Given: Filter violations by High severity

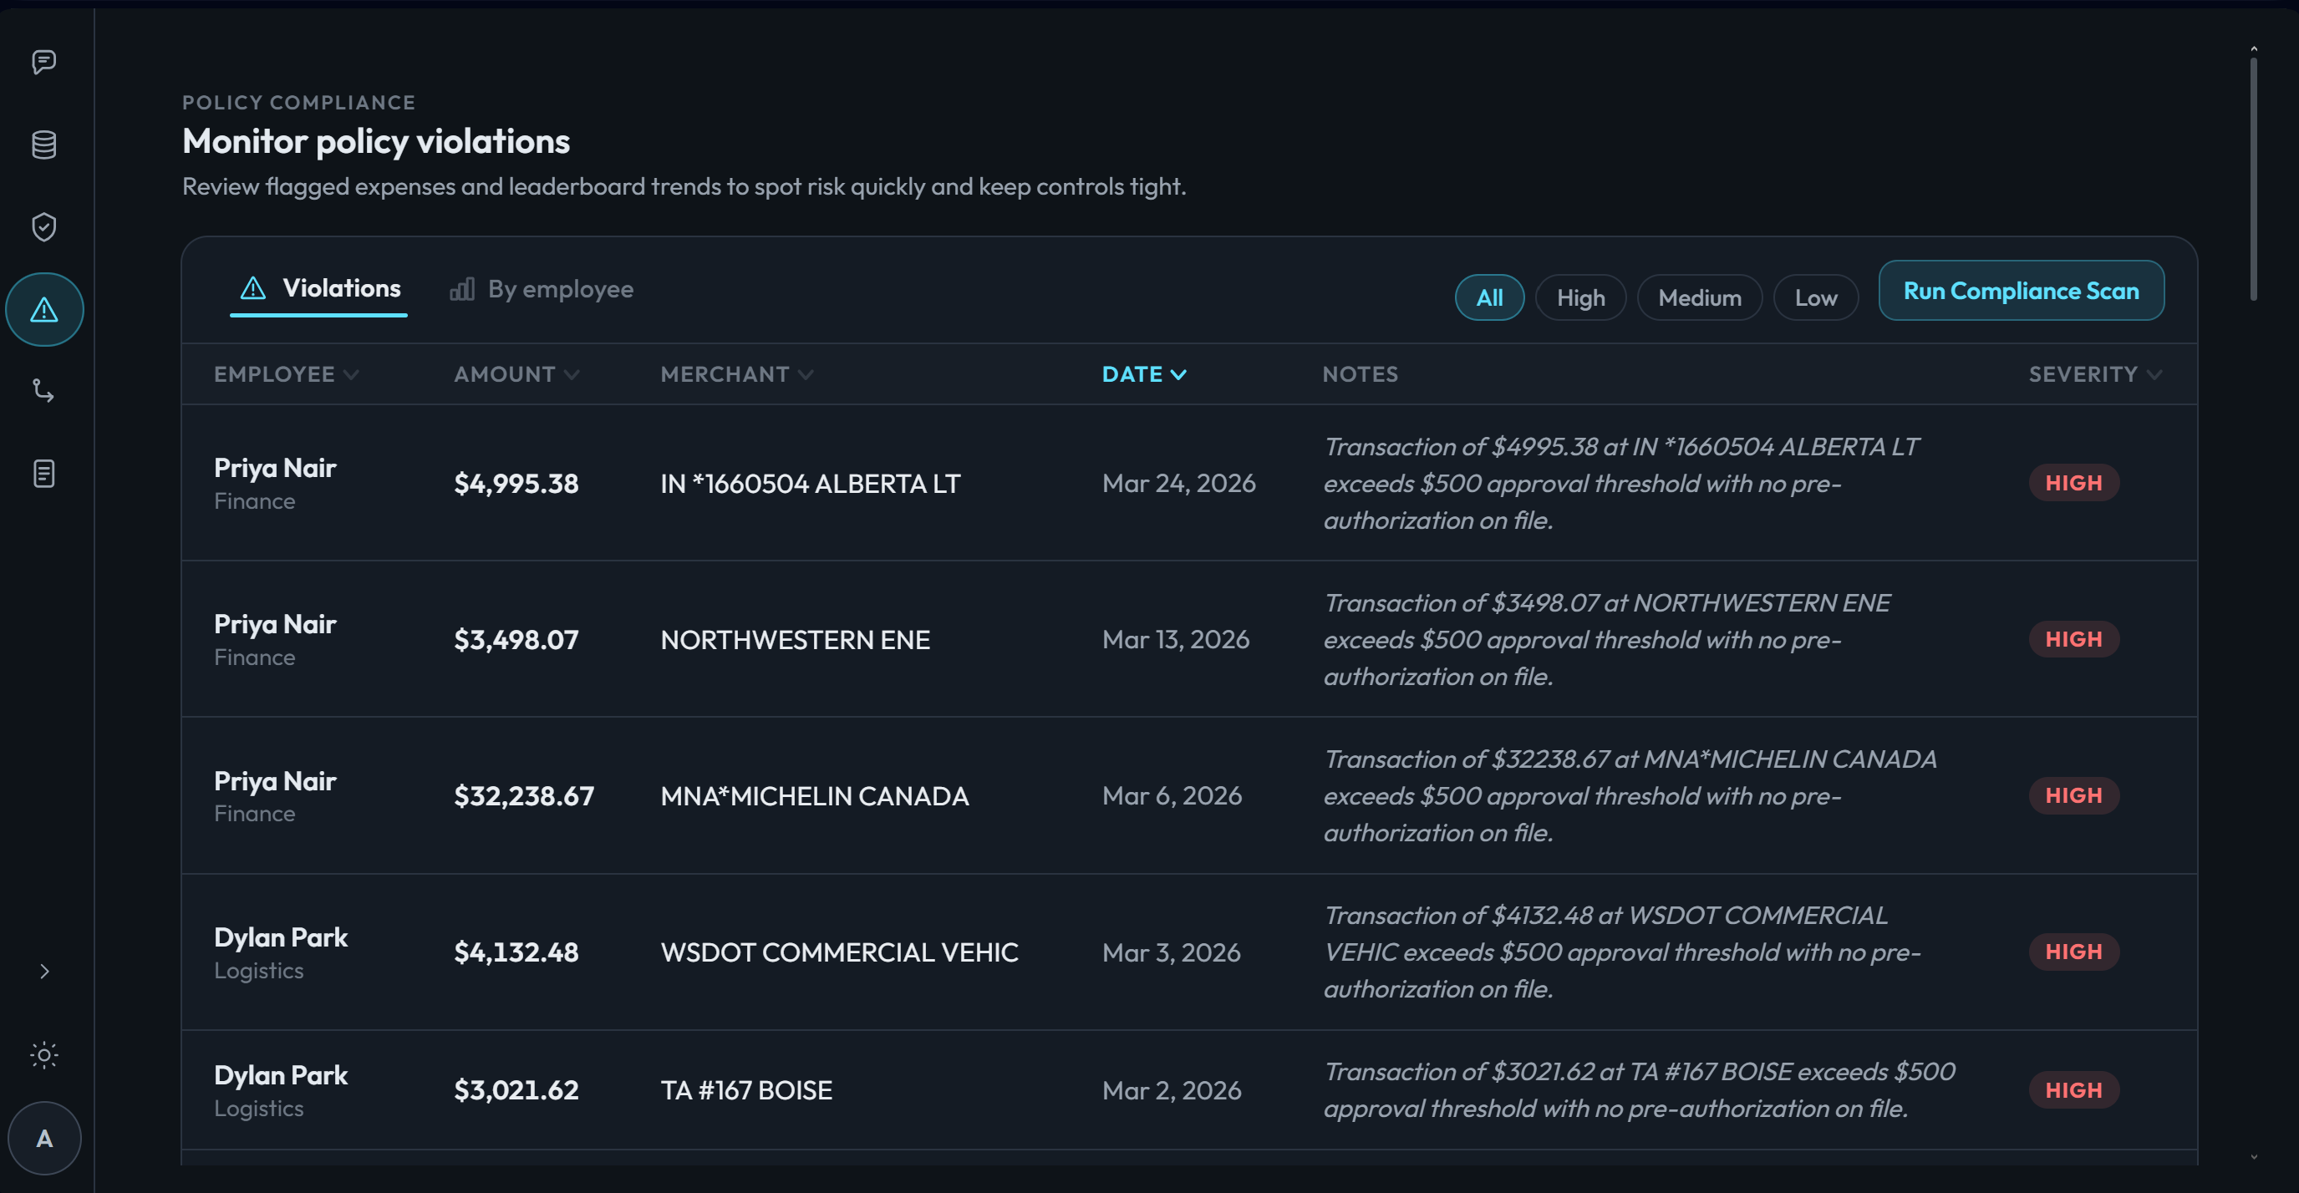Looking at the screenshot, I should click(1579, 297).
